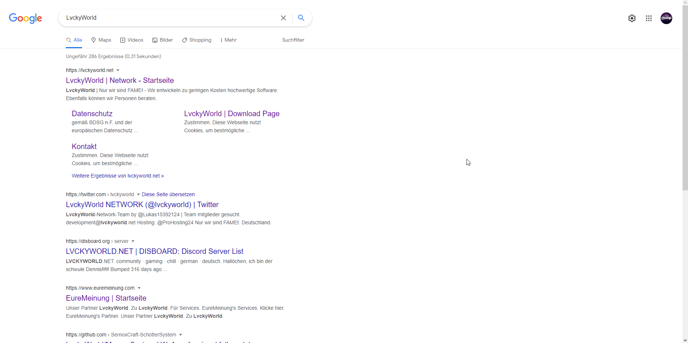The height and width of the screenshot is (343, 688).
Task: Switch to the Maps tab
Action: click(101, 40)
